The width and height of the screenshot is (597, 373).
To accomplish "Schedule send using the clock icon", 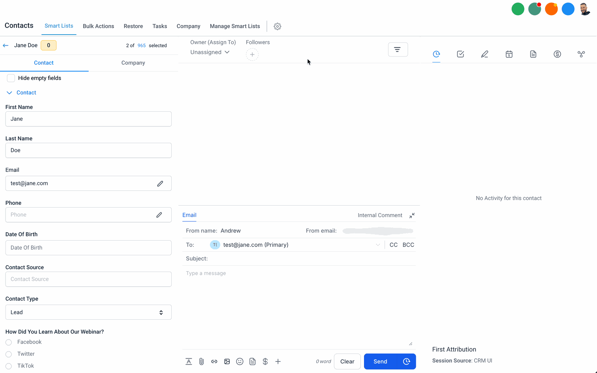I will [407, 361].
